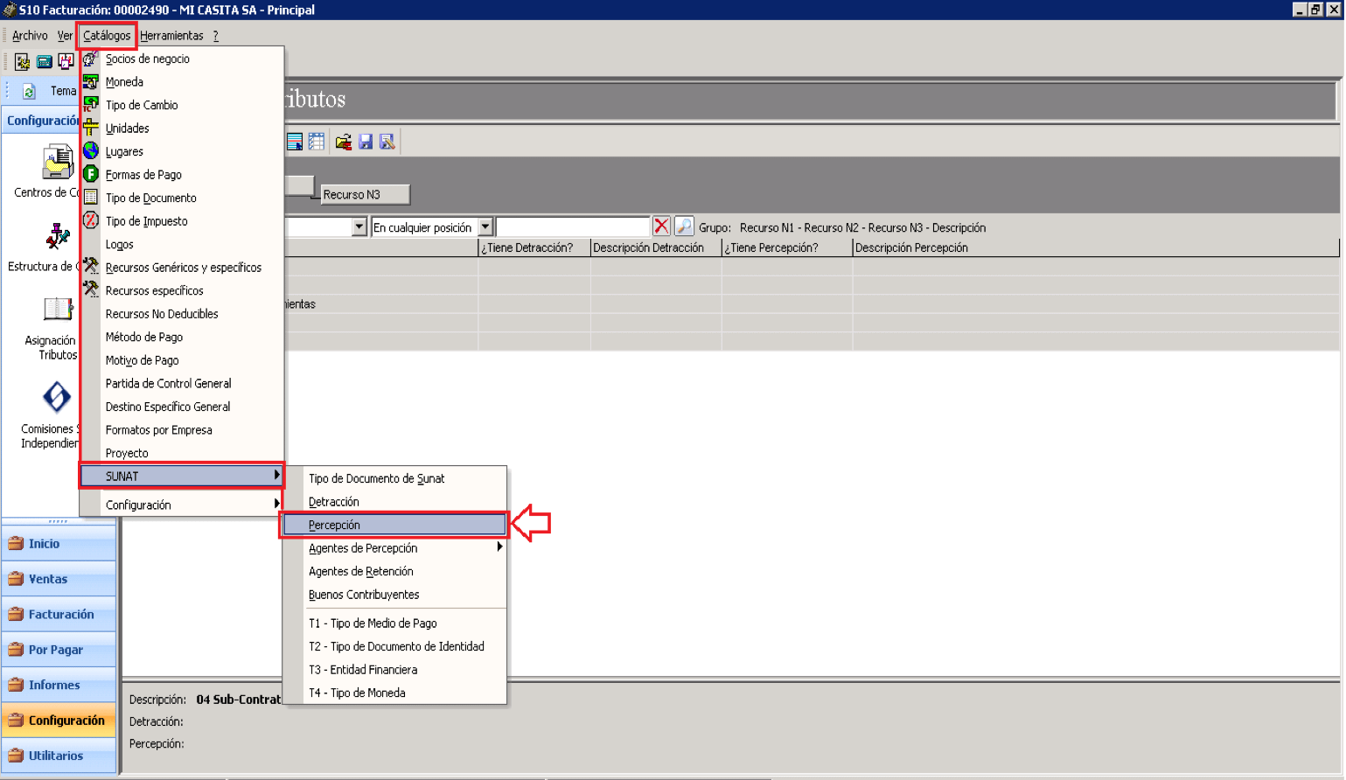
Task: Open the Herramientas menu
Action: pos(171,36)
